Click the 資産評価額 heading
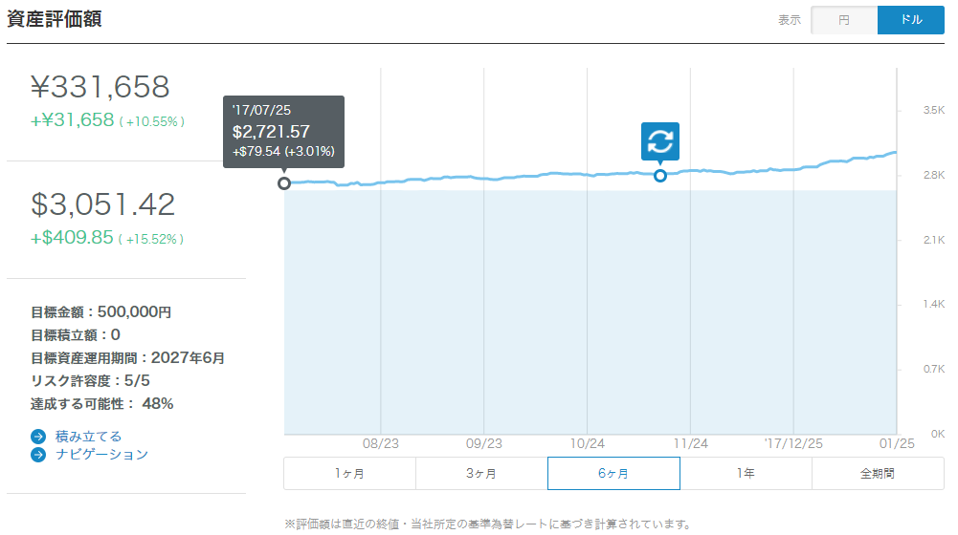This screenshot has width=958, height=535. [x=55, y=19]
